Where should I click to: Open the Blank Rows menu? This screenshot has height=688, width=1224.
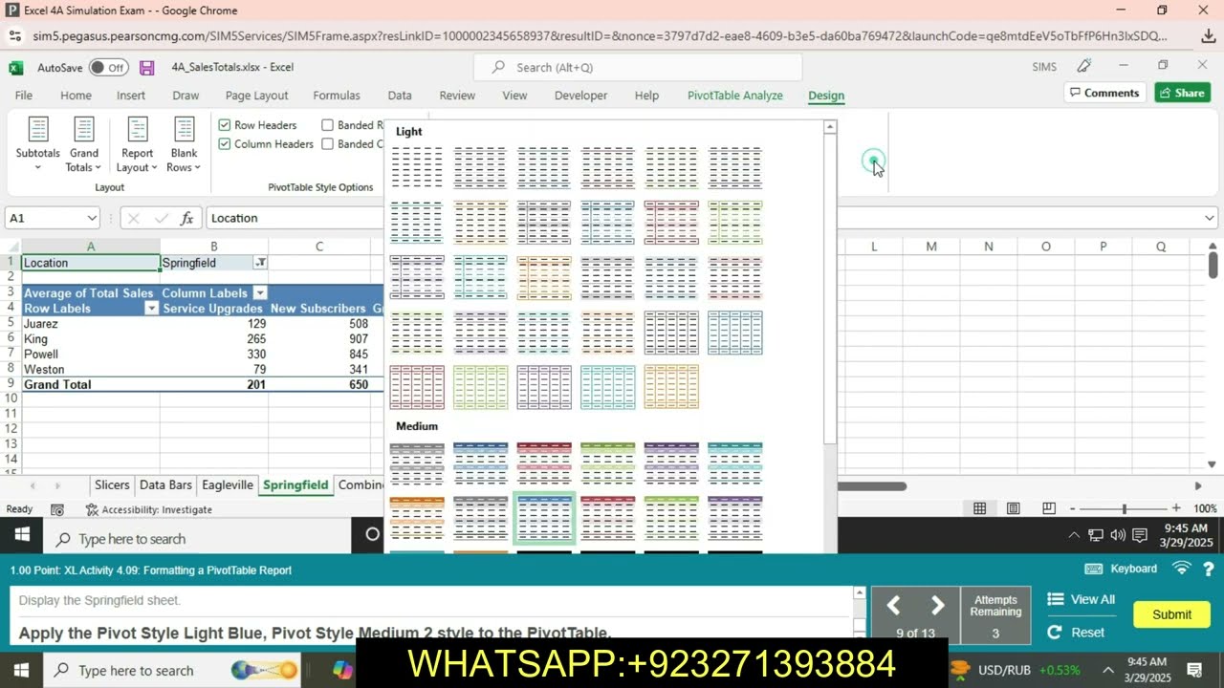pos(184,144)
